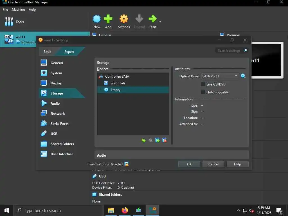288x216 pixels.
Task: Click the add controller icon
Action: tap(143, 140)
